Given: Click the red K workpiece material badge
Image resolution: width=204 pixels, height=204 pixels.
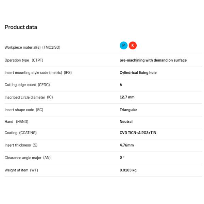Looking at the screenshot, I should click(133, 46).
